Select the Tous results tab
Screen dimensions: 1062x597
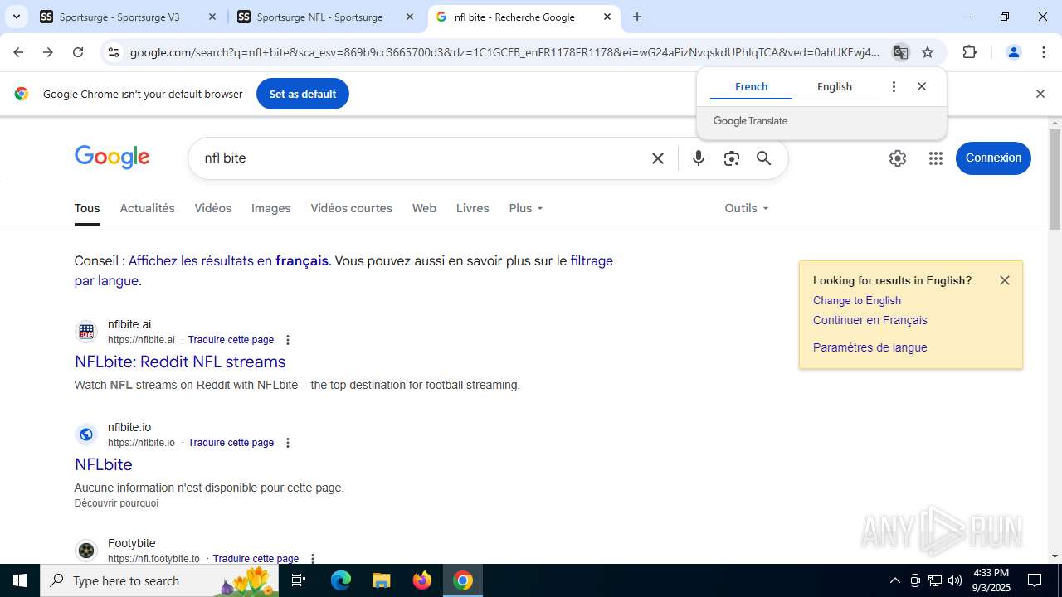(x=87, y=208)
